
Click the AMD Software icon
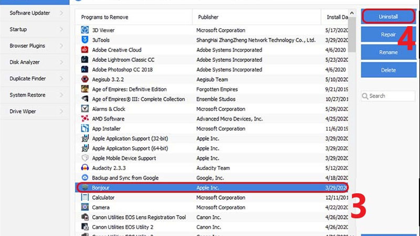tap(85, 119)
